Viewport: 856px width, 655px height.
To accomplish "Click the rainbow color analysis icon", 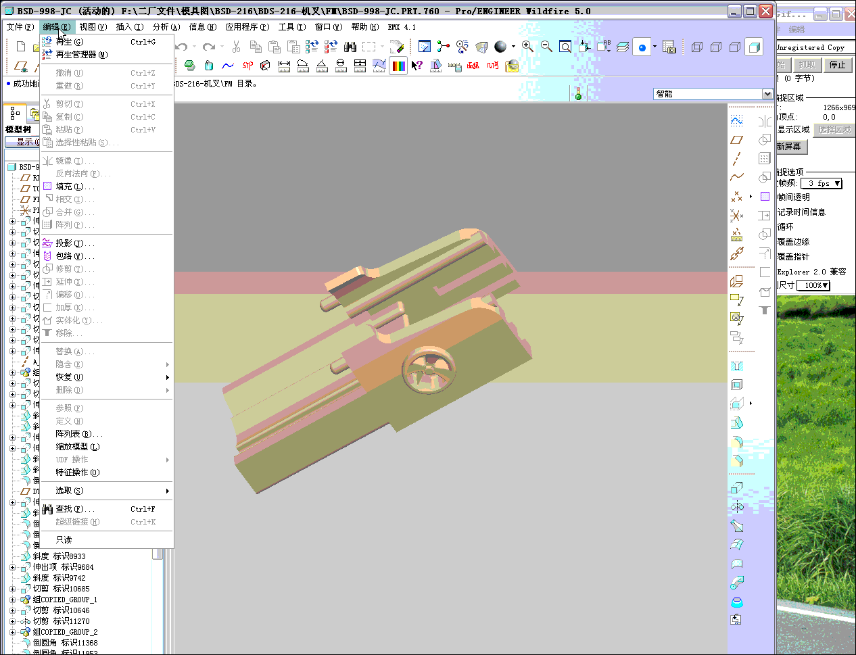I will click(398, 66).
